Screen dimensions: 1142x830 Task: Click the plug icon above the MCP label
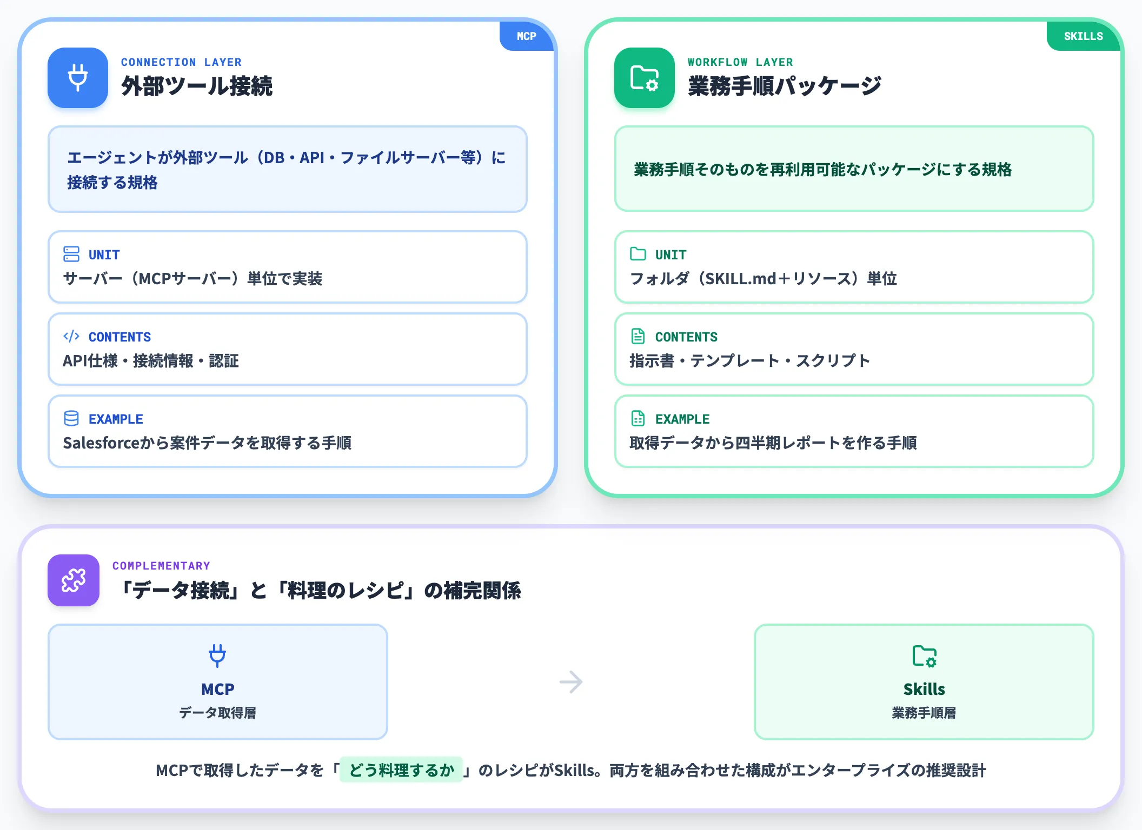[217, 655]
